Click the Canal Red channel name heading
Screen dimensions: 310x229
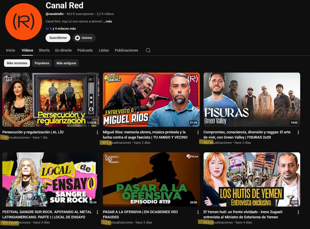coord(65,5)
